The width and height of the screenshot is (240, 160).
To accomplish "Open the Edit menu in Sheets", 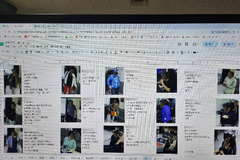I will pos(14,47).
